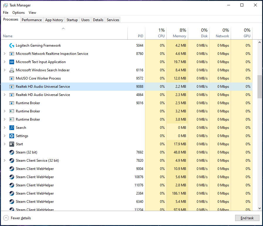Image resolution: width=263 pixels, height=226 pixels.
Task: Click the scrollbar up arrow
Action: (x=259, y=42)
